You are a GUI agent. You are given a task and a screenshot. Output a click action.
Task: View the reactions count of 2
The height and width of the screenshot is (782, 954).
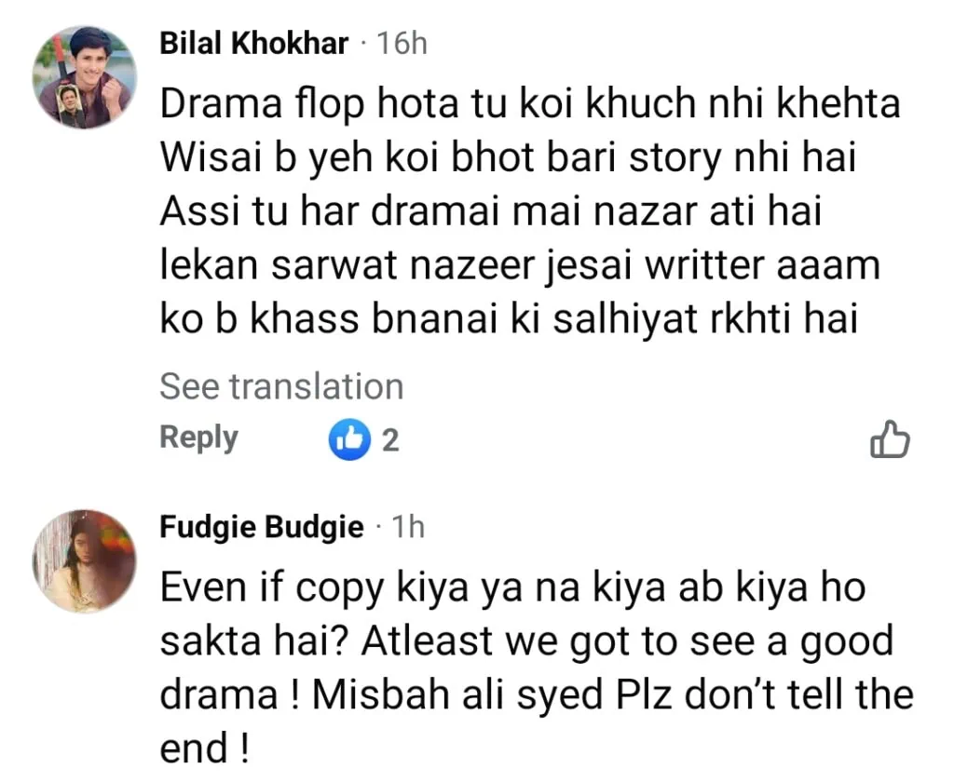click(x=390, y=440)
